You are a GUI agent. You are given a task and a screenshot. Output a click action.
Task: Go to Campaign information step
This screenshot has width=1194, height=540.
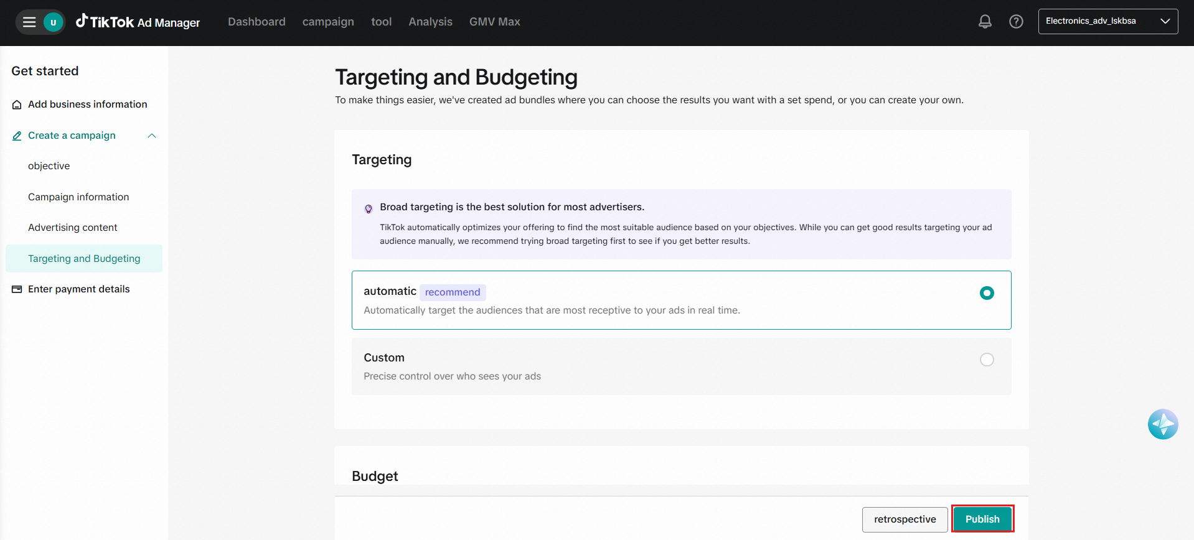click(x=78, y=197)
